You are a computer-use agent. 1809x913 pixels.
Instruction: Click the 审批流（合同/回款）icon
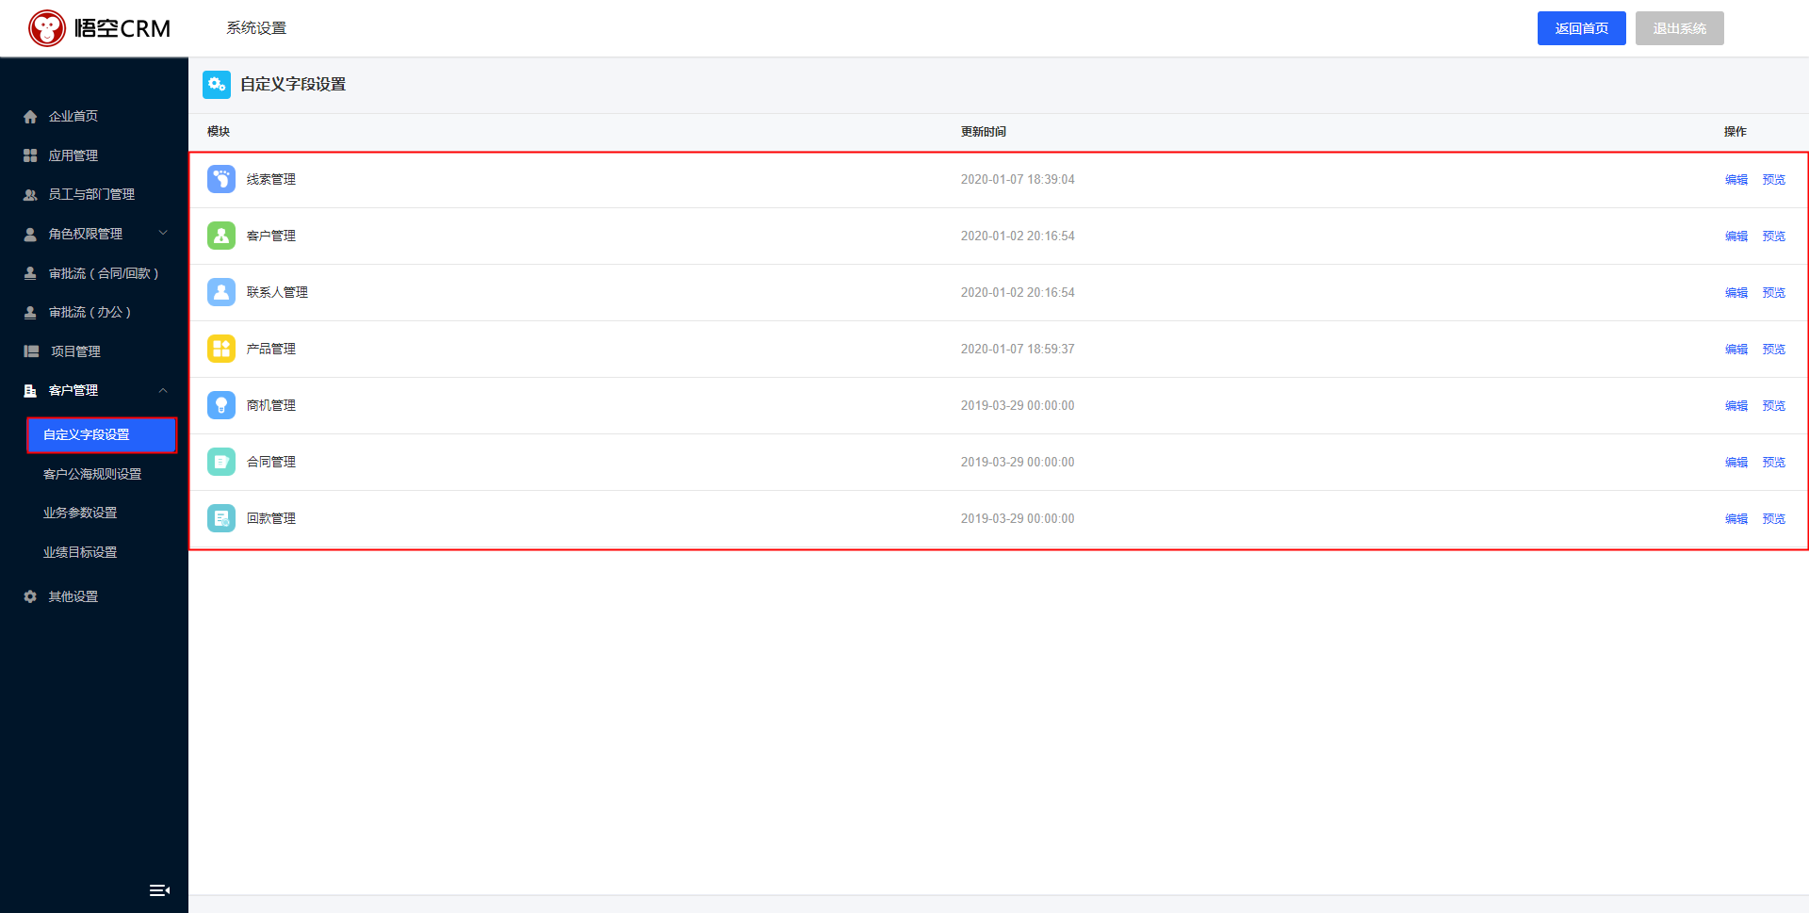(x=30, y=273)
